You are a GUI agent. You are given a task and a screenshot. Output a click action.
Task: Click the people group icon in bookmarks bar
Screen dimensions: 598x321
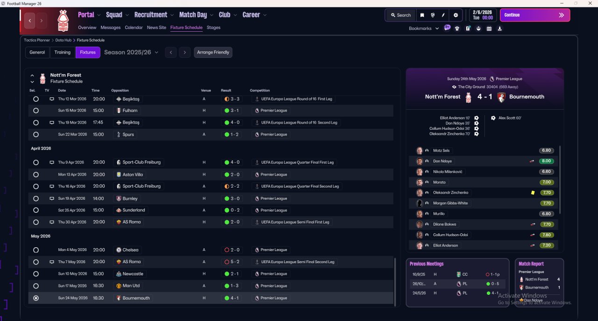[x=478, y=28]
